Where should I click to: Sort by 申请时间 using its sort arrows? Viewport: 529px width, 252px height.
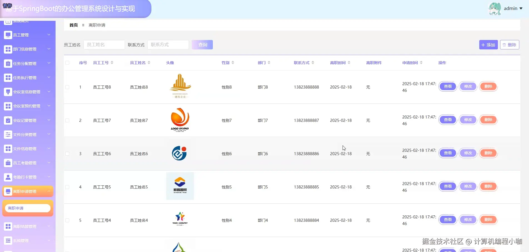[421, 63]
